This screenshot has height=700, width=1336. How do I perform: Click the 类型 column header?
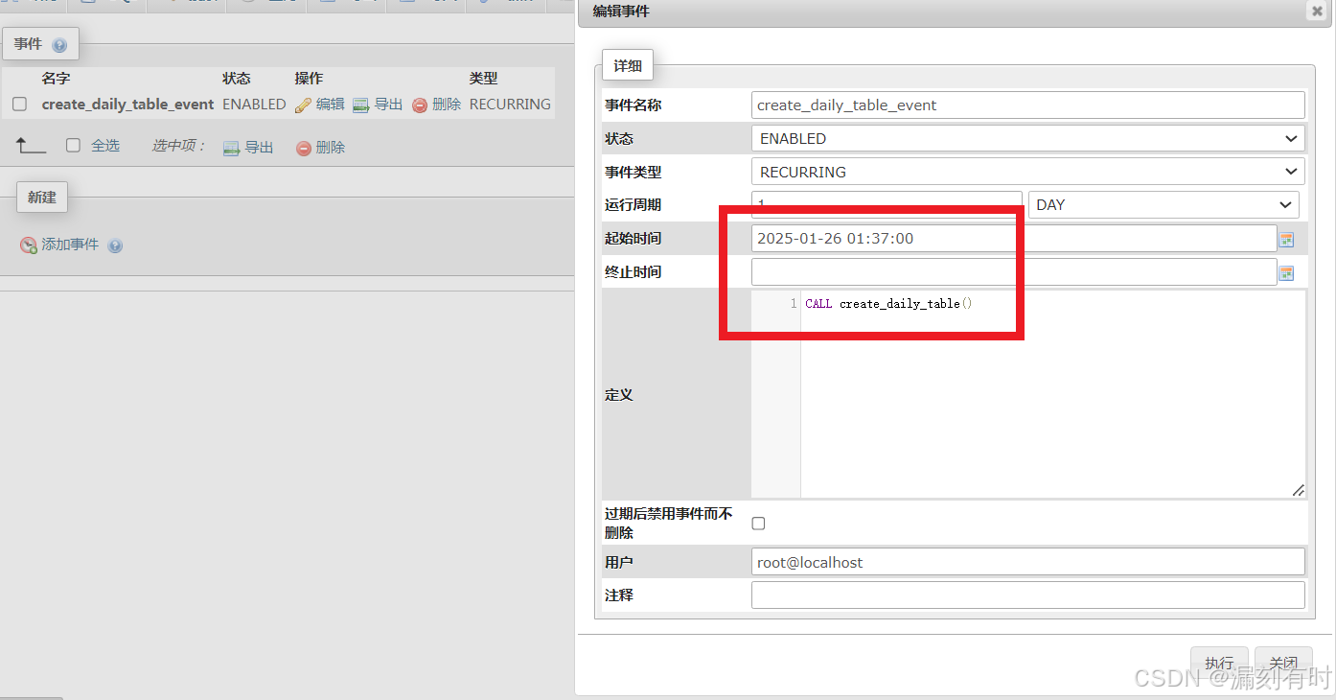click(483, 79)
